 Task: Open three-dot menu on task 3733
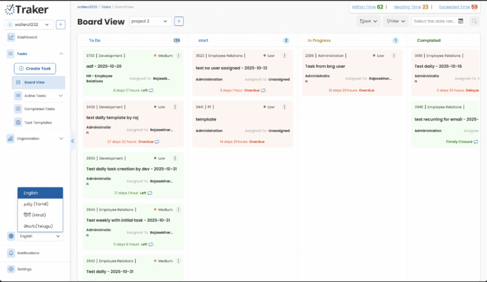(178, 56)
